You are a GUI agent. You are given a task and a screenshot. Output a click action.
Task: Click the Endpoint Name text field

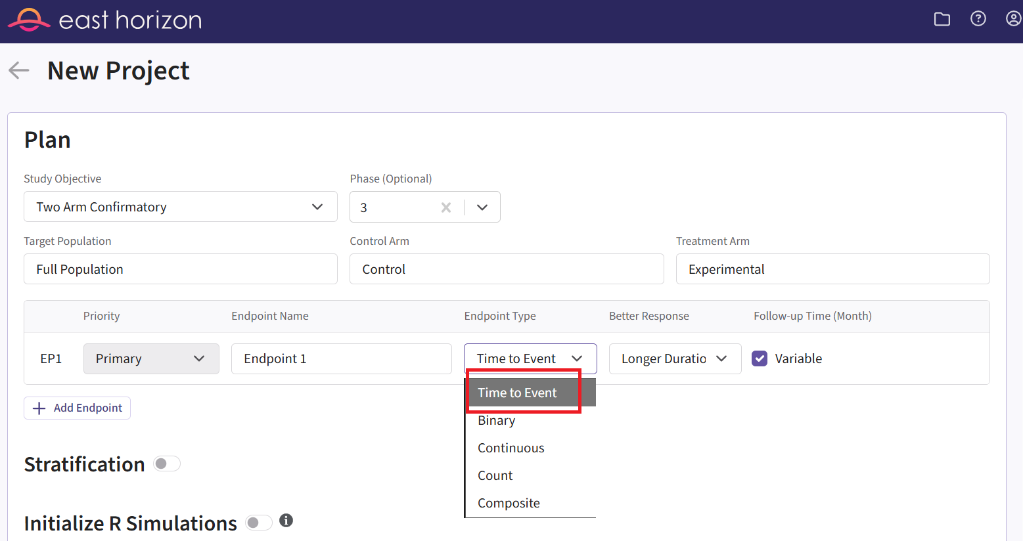tap(341, 358)
